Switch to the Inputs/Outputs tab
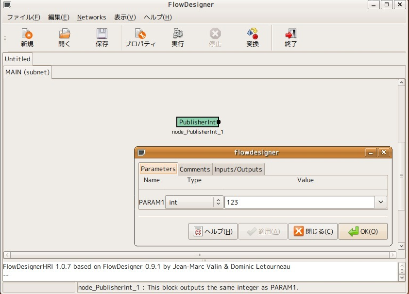 tap(238, 169)
